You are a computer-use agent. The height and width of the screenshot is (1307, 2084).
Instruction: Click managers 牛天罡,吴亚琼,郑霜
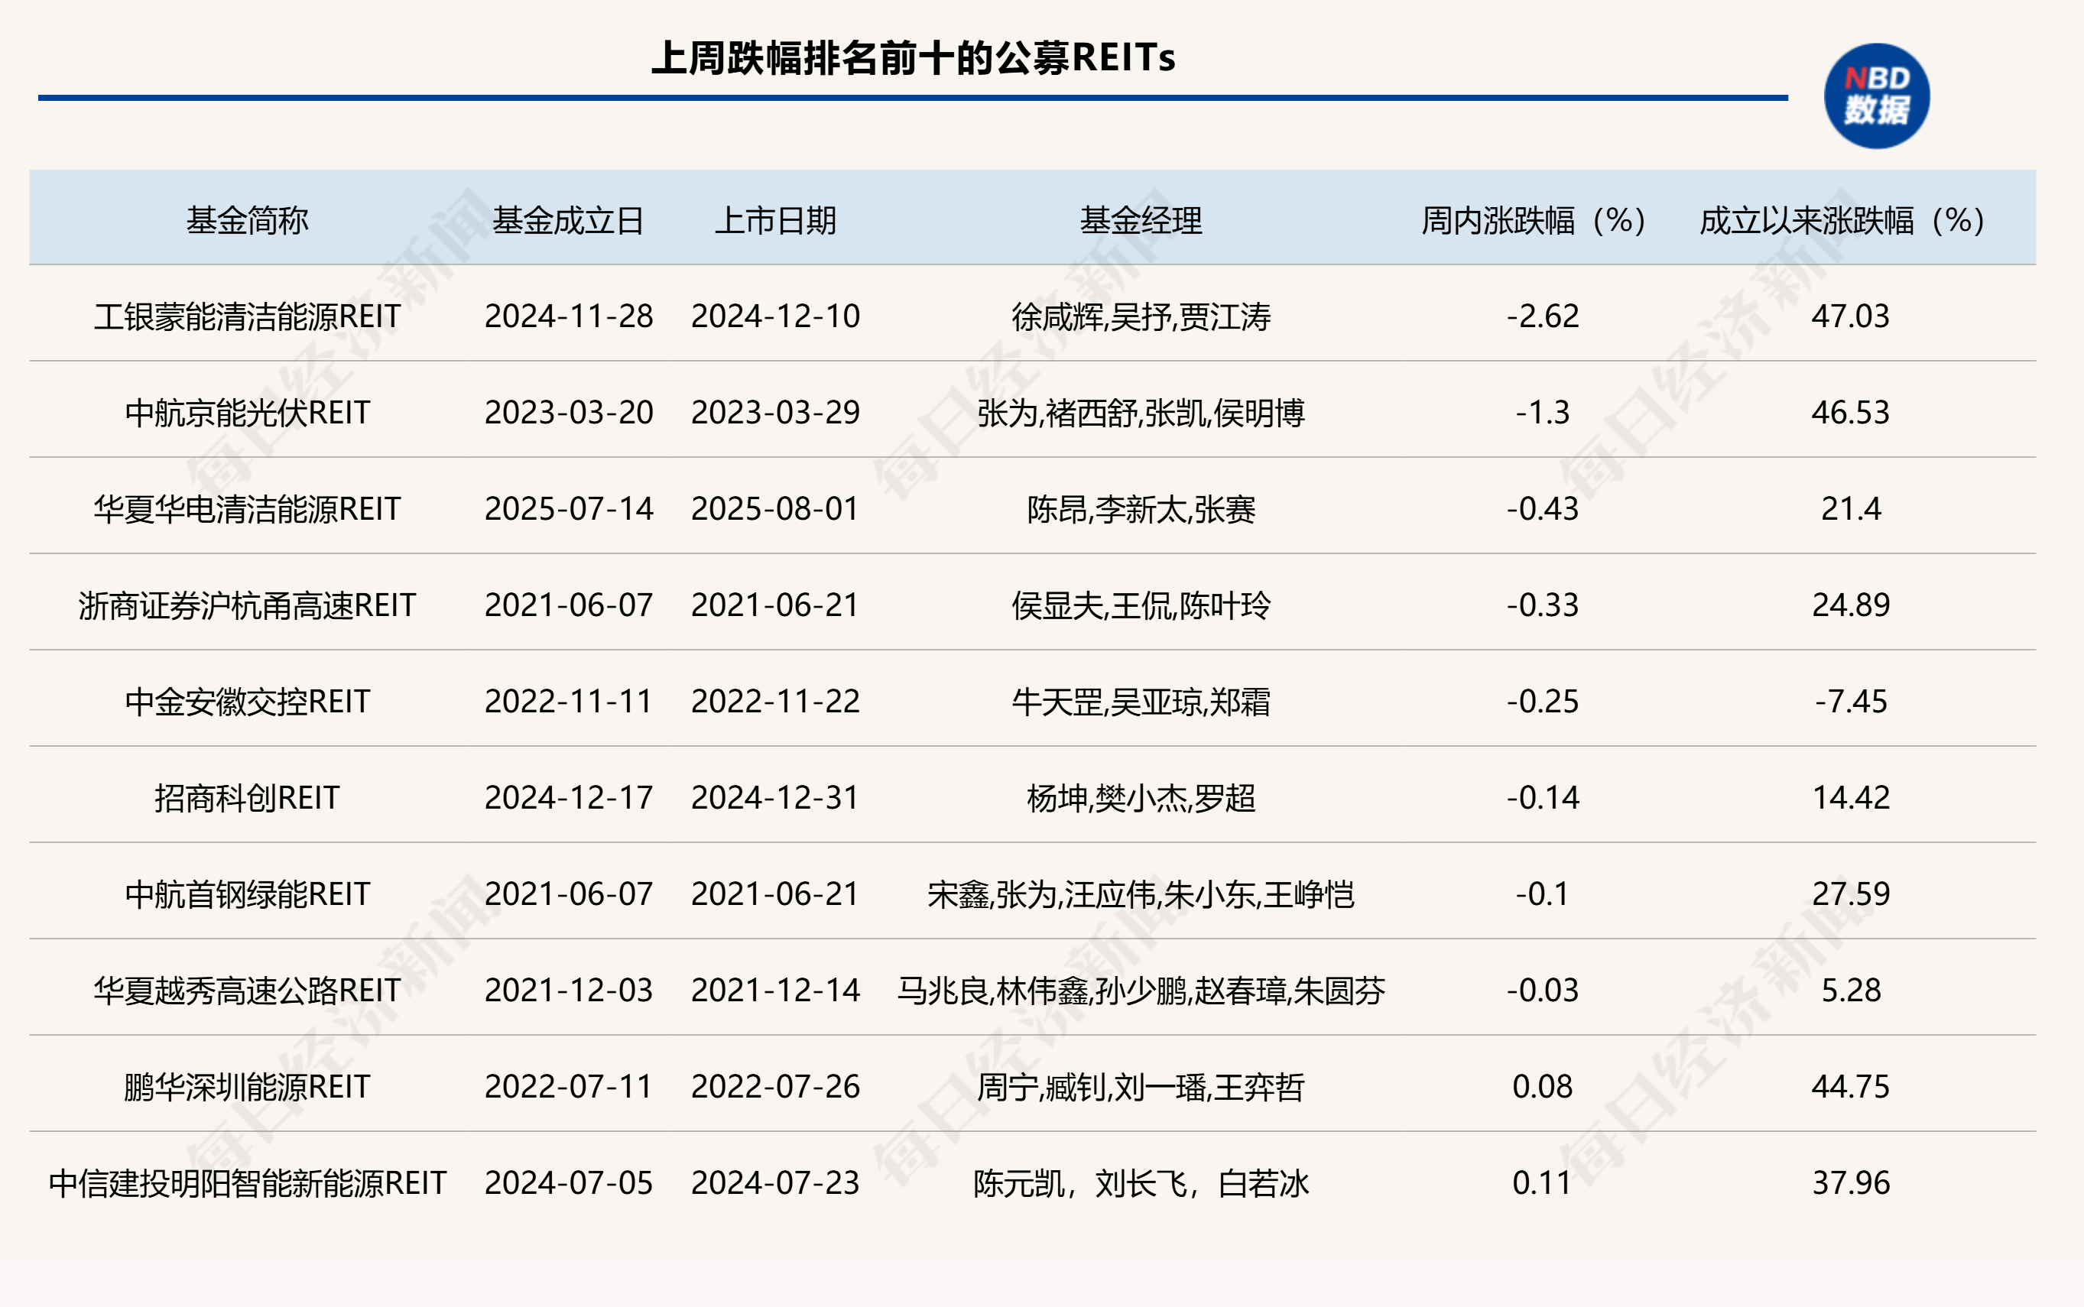coord(1141,701)
